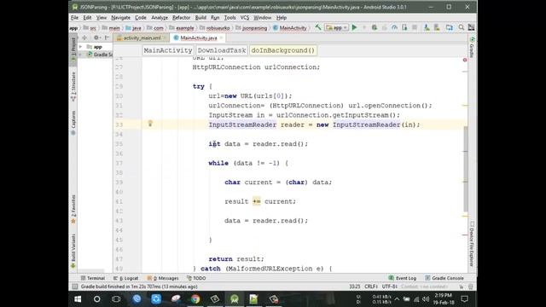Screen dimensions: 546x307
Task: Show hidden system tray icons chevron
Action: click(x=397, y=299)
